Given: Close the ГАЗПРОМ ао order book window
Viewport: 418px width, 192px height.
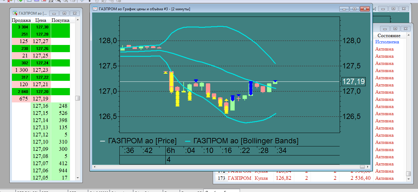Looking at the screenshot, I should pyautogui.click(x=75, y=13).
